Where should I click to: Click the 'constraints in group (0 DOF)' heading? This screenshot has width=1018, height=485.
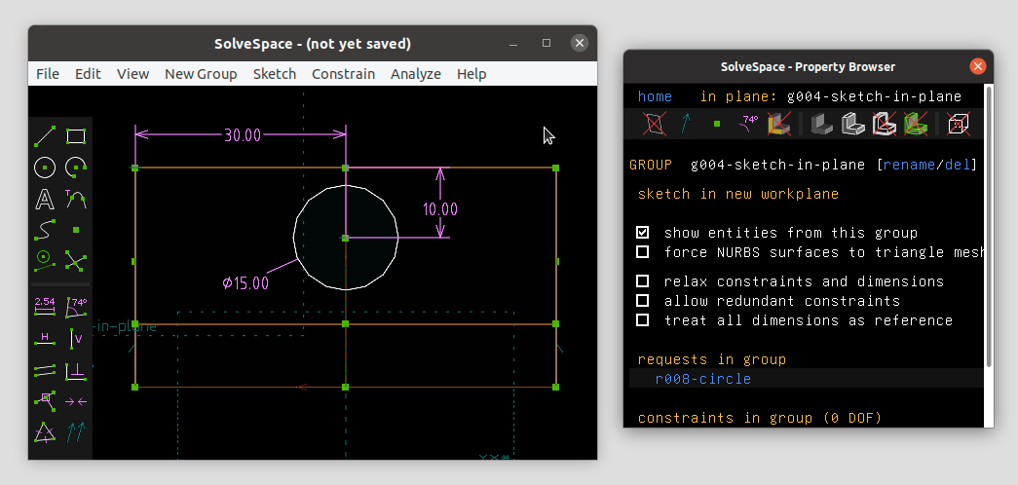760,418
